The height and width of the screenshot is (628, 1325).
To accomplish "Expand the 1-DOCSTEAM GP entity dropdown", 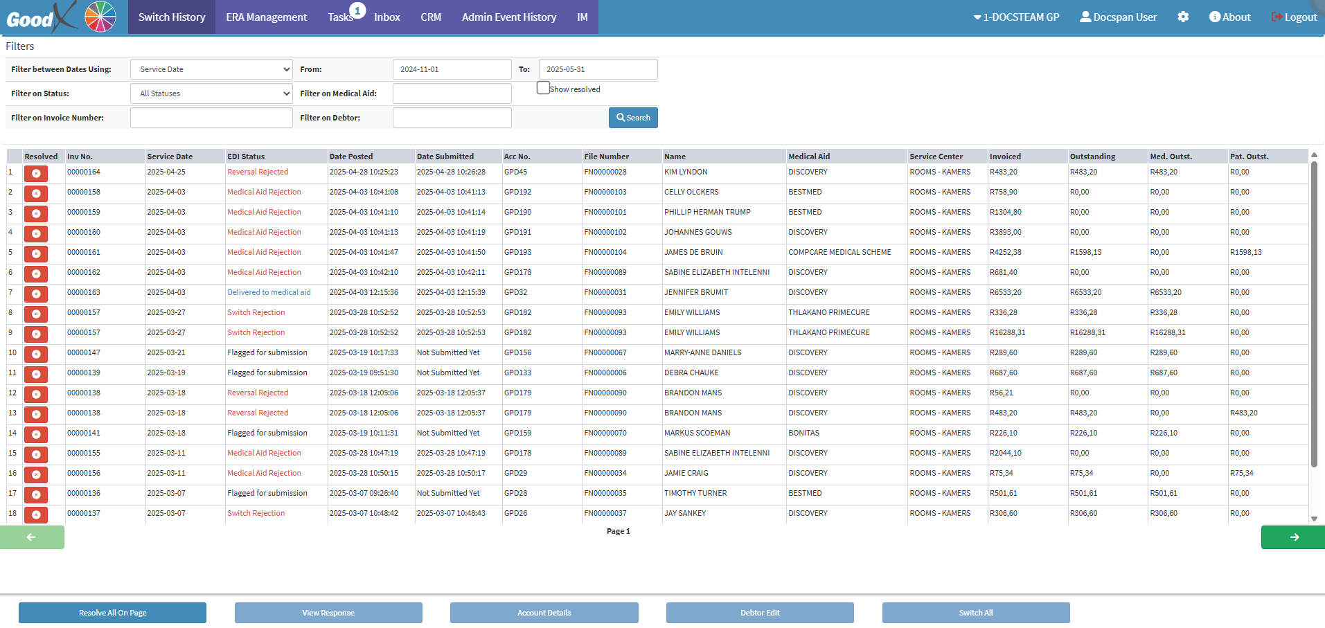I will (1016, 17).
